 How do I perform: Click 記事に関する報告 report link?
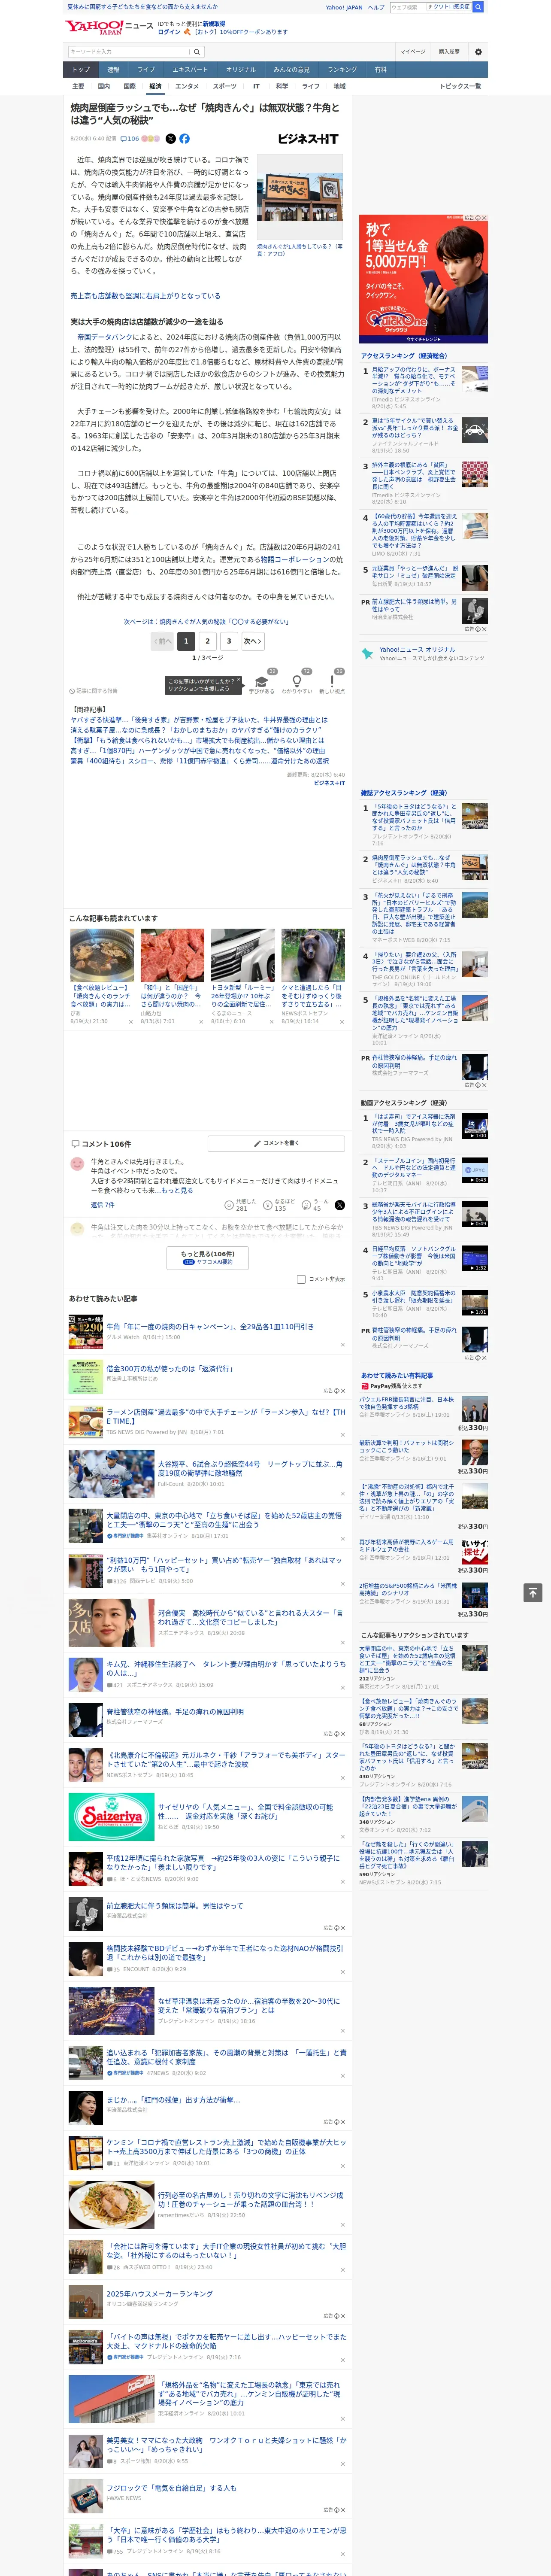tap(95, 691)
